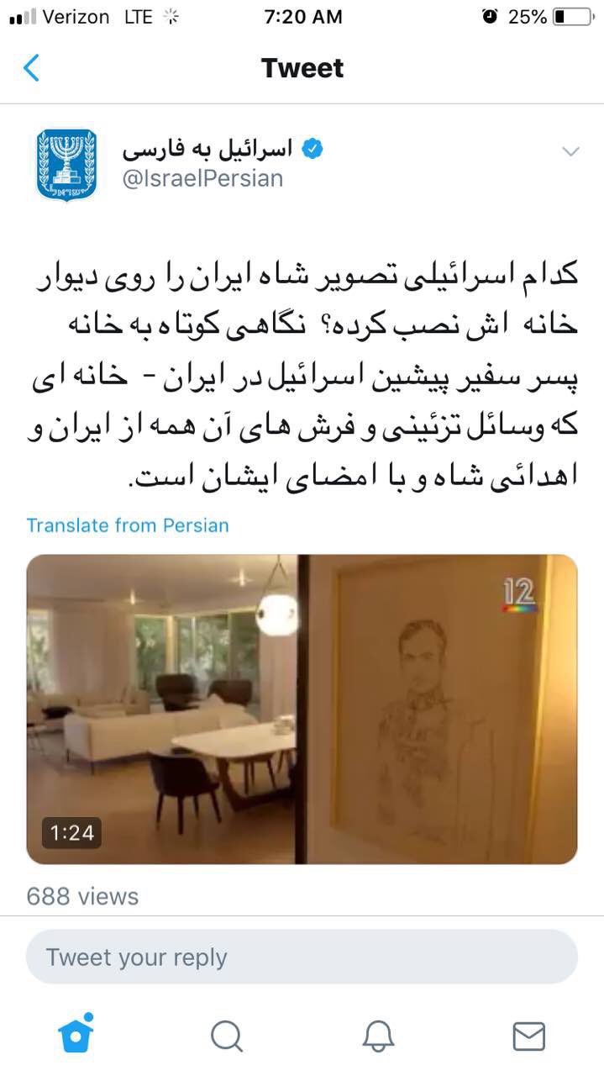Viewport: 604px width, 1076px height.
Task: Open the Notifications bell tab
Action: tap(378, 1036)
